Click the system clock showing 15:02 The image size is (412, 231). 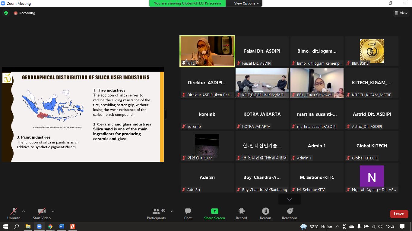tap(390, 226)
